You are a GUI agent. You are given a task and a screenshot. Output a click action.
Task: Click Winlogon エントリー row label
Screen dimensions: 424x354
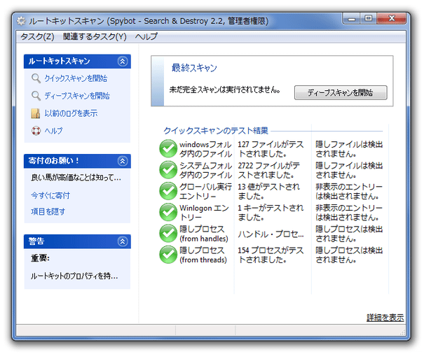(x=204, y=213)
